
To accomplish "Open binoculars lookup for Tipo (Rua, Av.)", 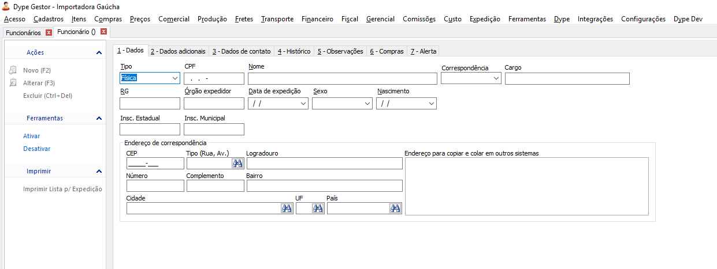I will click(x=237, y=164).
